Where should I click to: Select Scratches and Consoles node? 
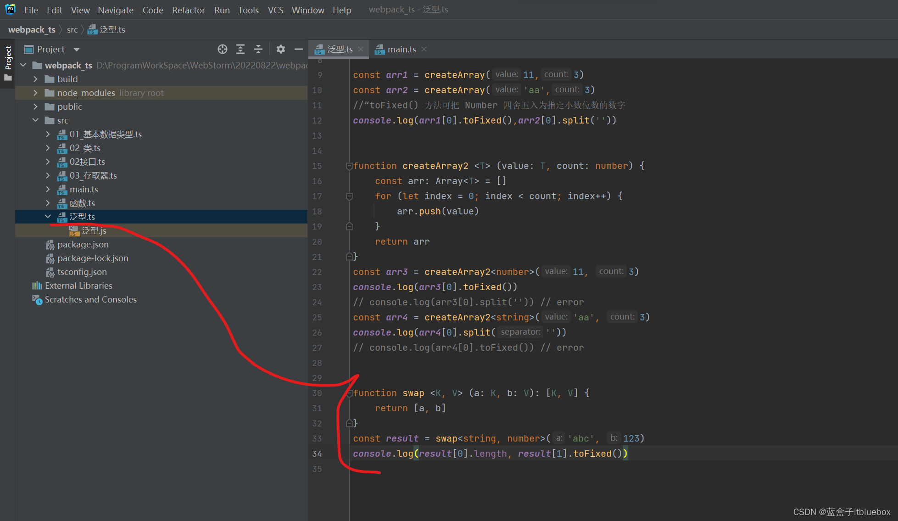click(90, 299)
